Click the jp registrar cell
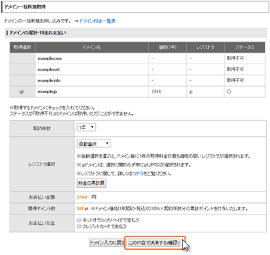The width and height of the screenshot is (270, 255). coord(206,92)
